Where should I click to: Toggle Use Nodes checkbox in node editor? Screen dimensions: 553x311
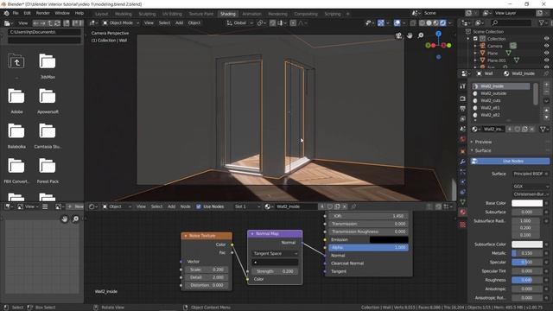(199, 206)
